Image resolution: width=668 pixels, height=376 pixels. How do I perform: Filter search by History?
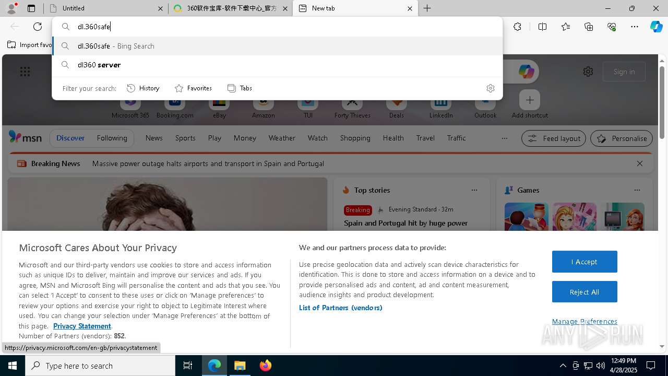[143, 88]
